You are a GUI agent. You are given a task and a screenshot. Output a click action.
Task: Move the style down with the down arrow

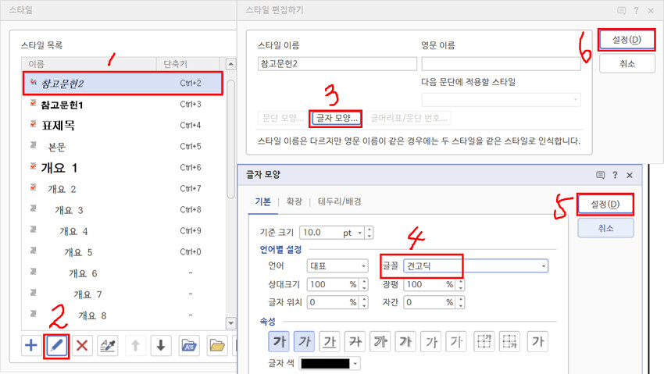click(x=161, y=345)
